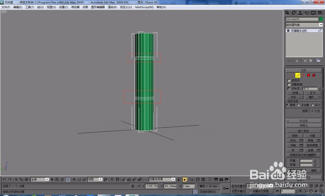This screenshot has height=196, width=325.
Task: Choose the Select and Move tool
Action: pos(74,179)
